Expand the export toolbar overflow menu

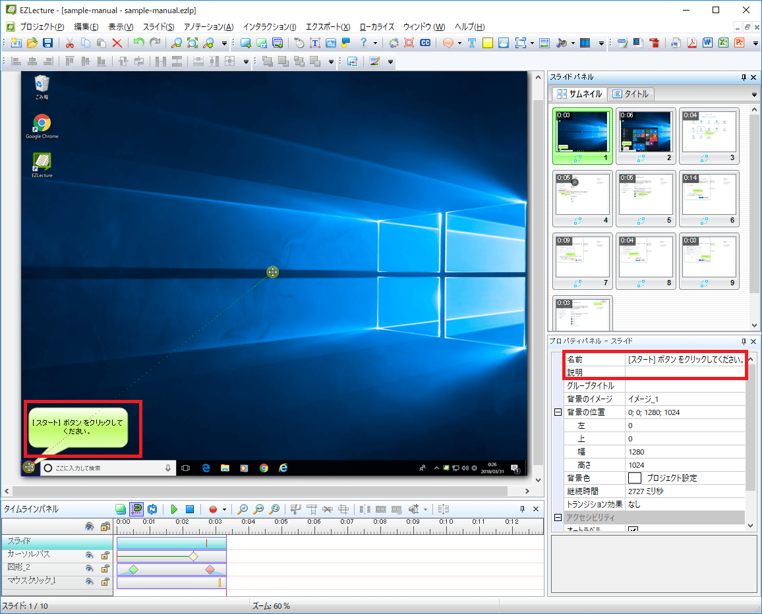click(x=755, y=43)
